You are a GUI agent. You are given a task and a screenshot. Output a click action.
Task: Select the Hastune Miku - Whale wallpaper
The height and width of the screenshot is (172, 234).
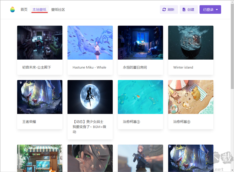(90, 43)
